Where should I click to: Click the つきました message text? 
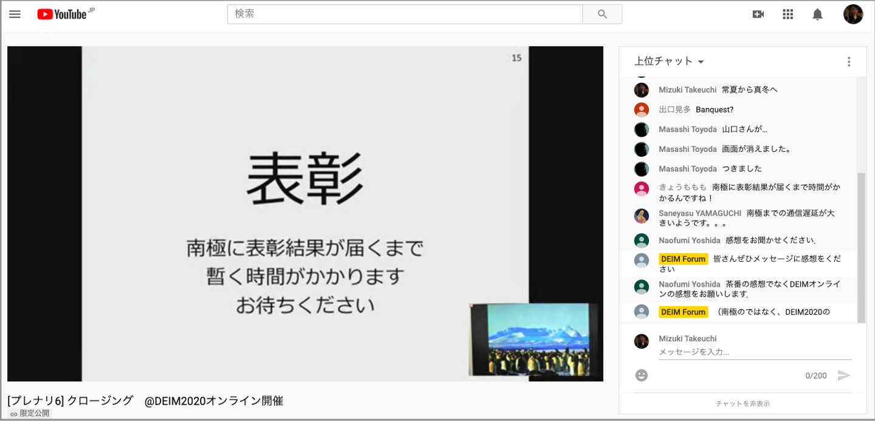click(x=741, y=169)
